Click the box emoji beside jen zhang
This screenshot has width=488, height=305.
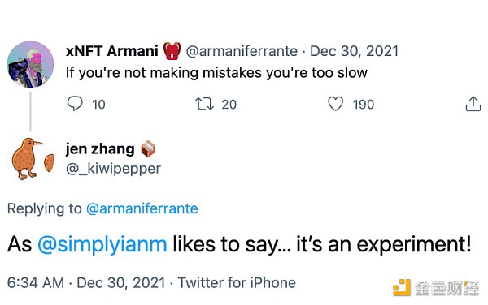148,149
